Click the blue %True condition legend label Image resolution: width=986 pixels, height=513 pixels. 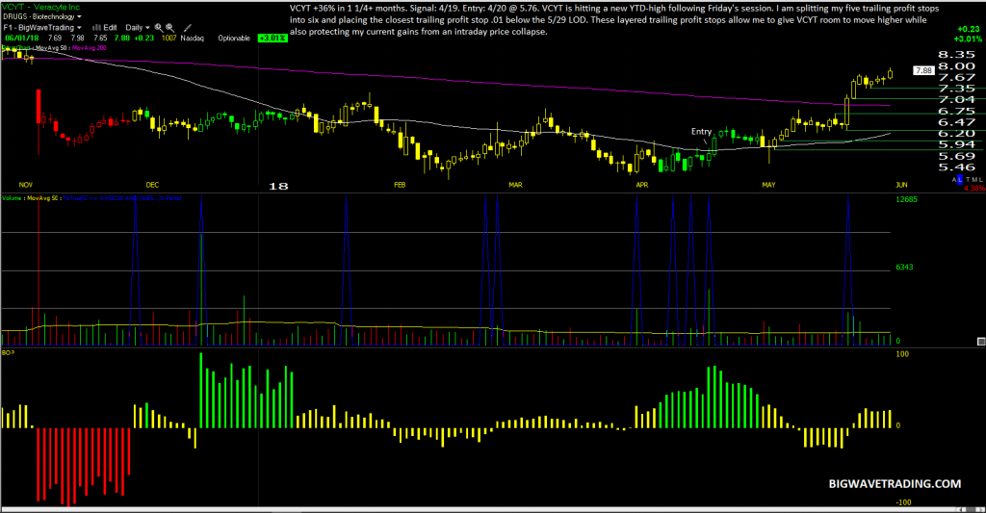[x=122, y=198]
